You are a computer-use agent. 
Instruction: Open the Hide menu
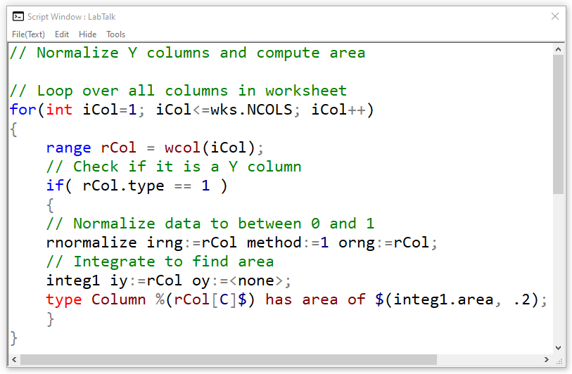pos(88,34)
